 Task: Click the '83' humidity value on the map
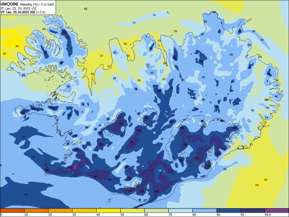click(268, 108)
